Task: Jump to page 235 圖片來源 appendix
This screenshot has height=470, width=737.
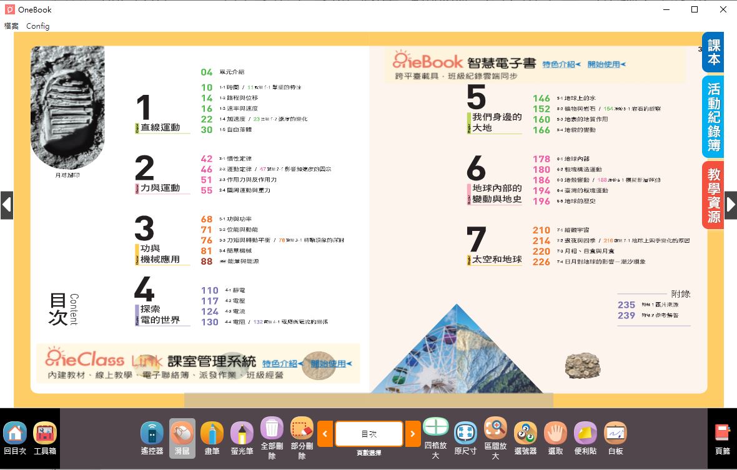Action: [x=648, y=305]
